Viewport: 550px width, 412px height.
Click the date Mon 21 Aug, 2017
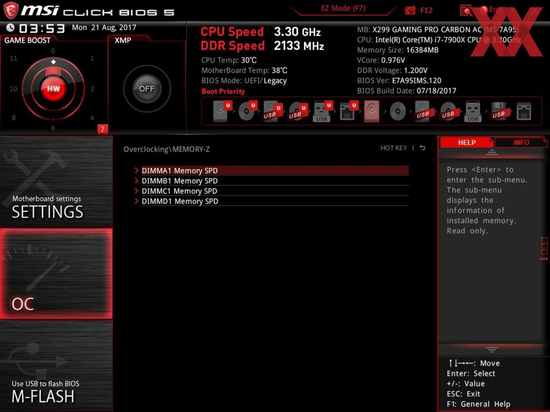pyautogui.click(x=104, y=27)
